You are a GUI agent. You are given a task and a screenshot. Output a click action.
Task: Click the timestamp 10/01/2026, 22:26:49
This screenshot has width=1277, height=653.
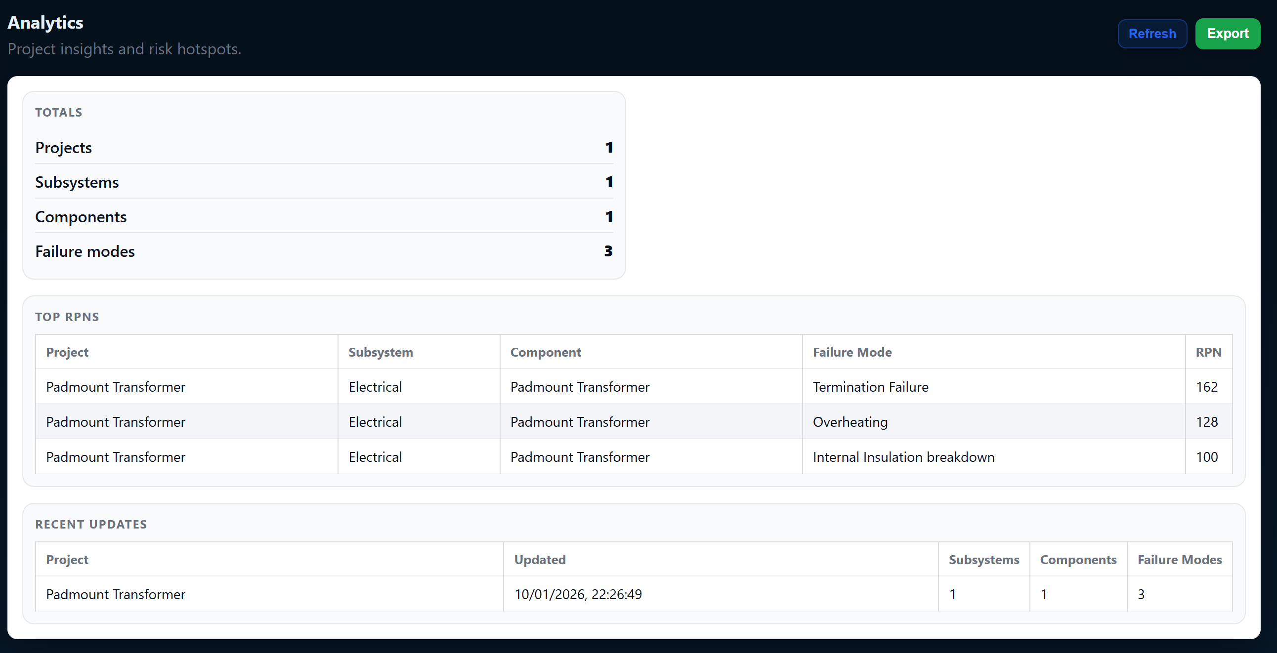pos(578,595)
